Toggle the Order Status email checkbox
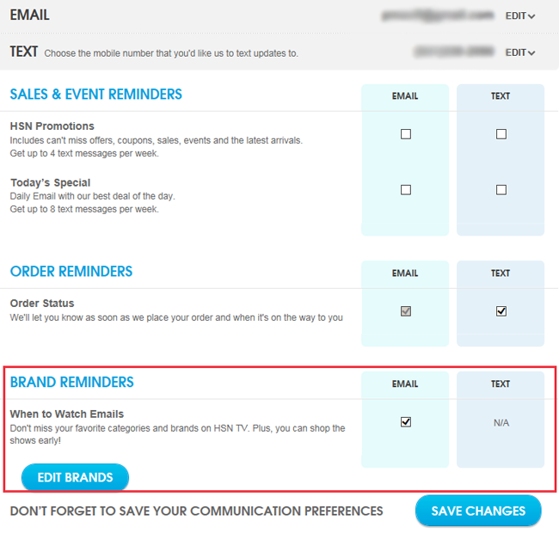Screen dimensions: 559x546 [x=406, y=311]
